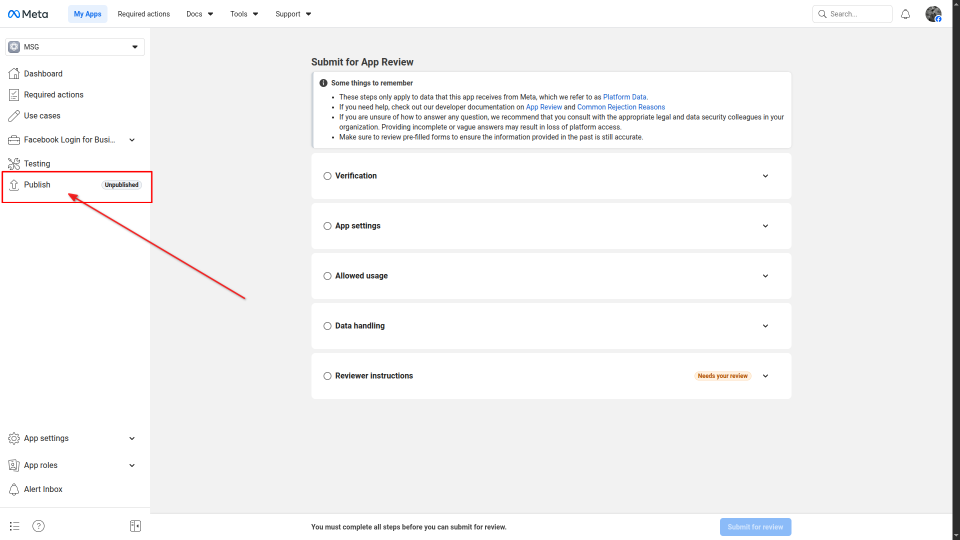Click Common Rejection Reasons link

click(620, 107)
